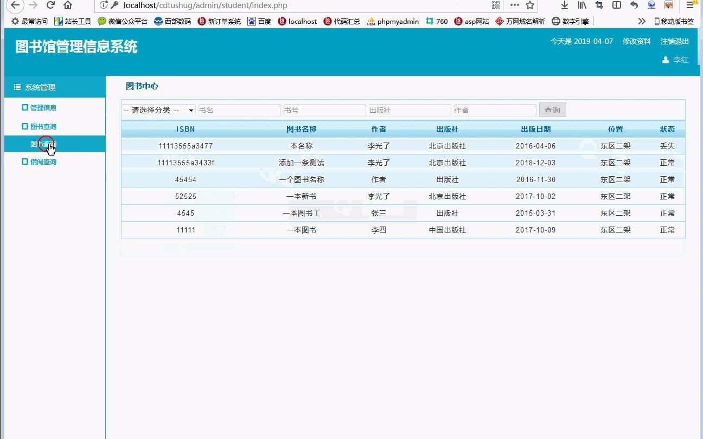The height and width of the screenshot is (439, 703).
Task: Click the globe extension icon in toolbar
Action: coord(651,5)
